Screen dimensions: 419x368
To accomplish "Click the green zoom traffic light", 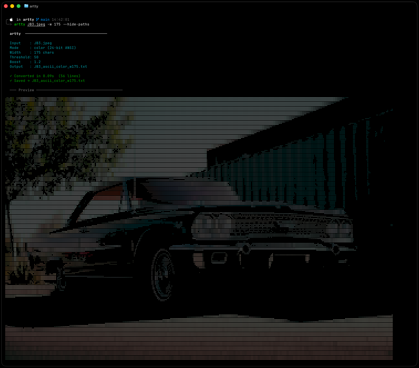I will [x=18, y=6].
